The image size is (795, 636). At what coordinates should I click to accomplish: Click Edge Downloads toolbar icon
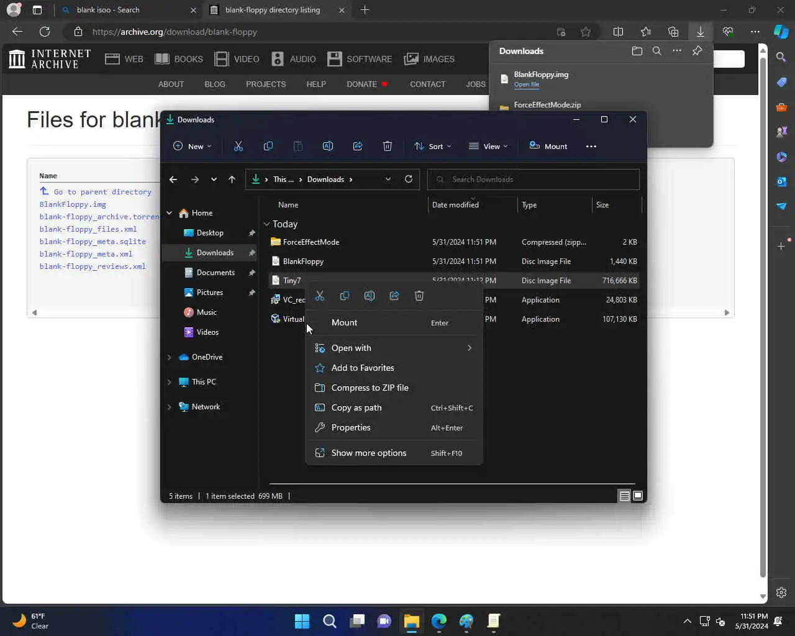[701, 32]
